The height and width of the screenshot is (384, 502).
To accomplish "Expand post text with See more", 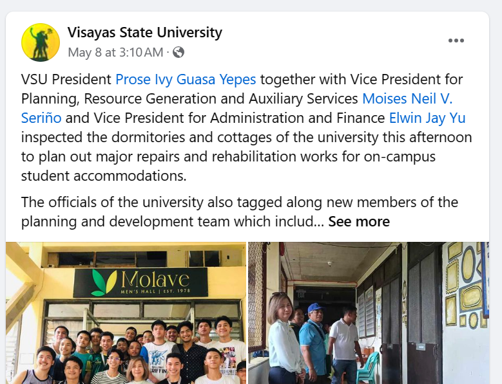I will [x=359, y=222].
